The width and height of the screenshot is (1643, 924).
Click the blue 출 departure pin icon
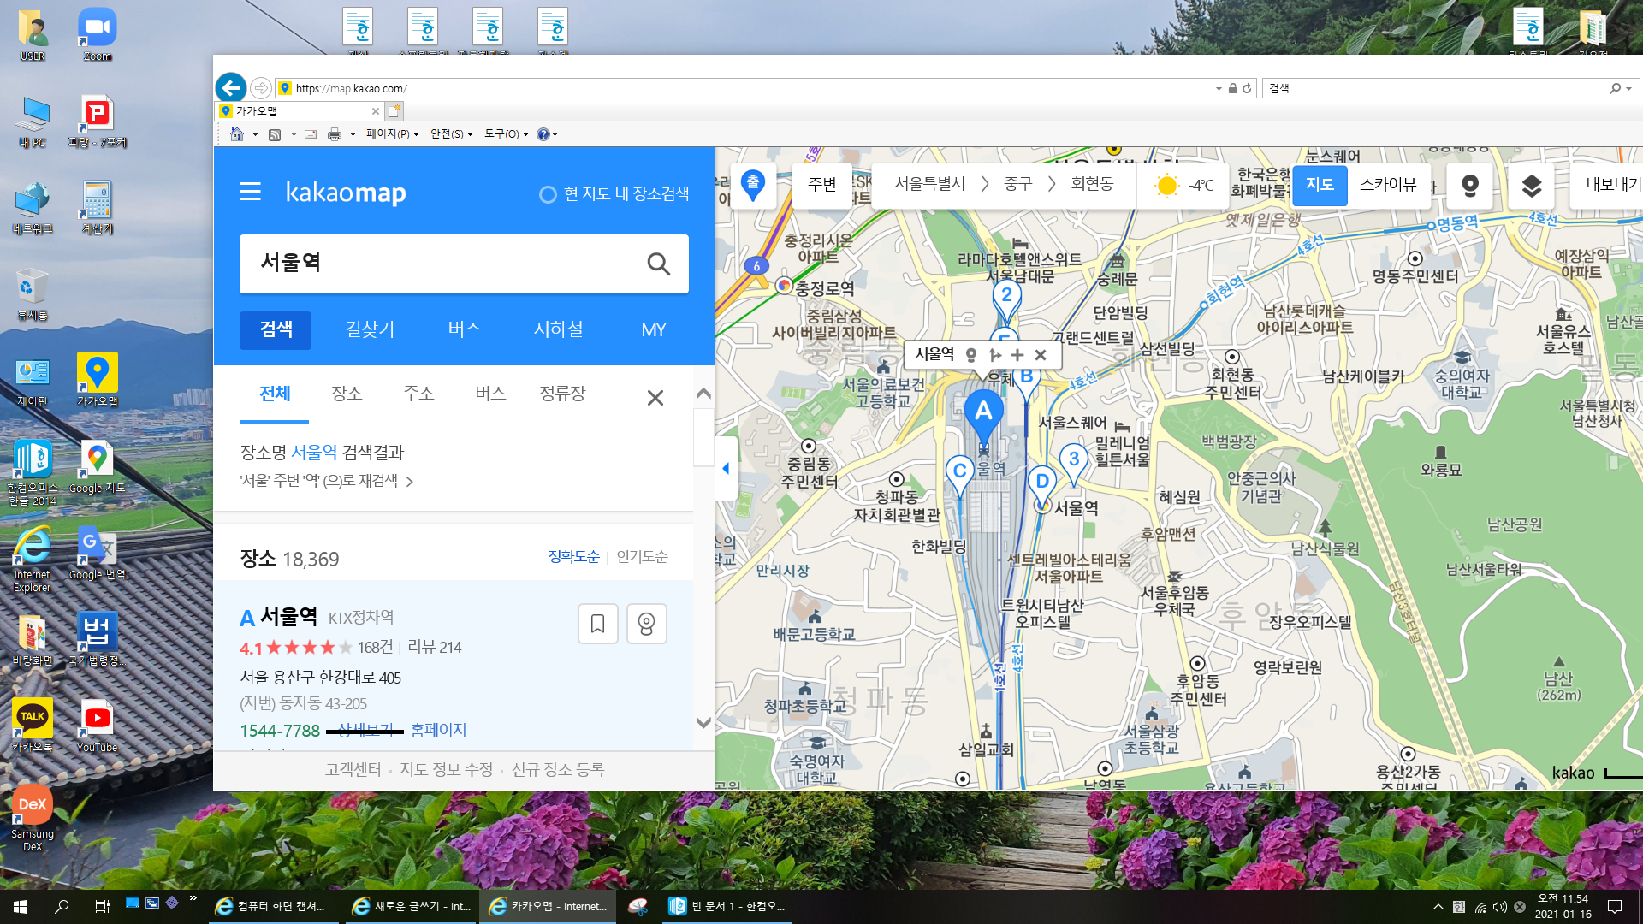tap(752, 185)
